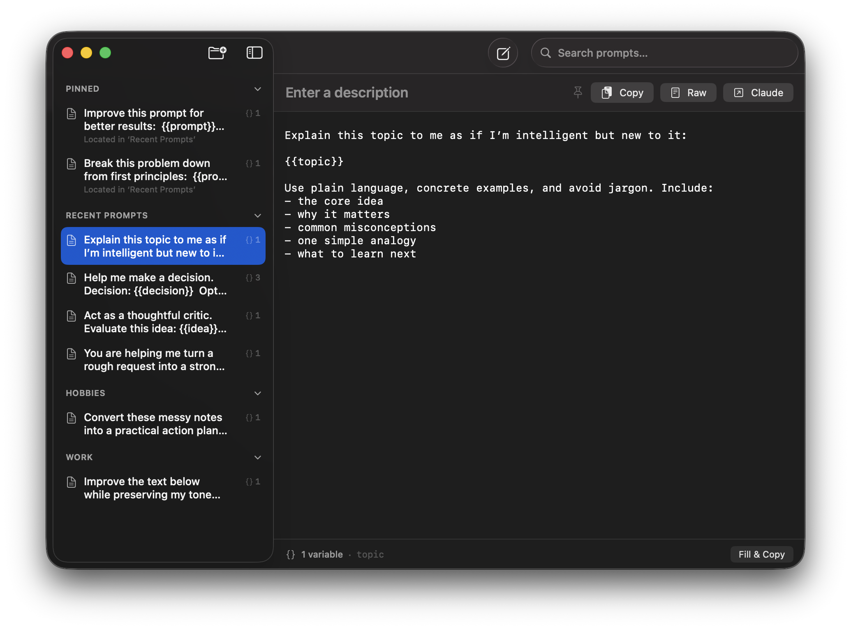Click the line 'one simple analogy' in editor
851x630 pixels.
coord(350,241)
